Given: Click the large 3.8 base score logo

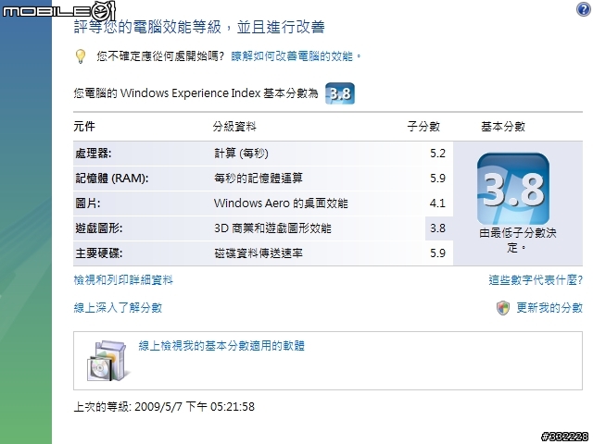Looking at the screenshot, I should (x=513, y=189).
